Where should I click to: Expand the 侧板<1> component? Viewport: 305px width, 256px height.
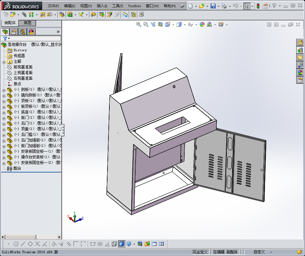point(4,90)
